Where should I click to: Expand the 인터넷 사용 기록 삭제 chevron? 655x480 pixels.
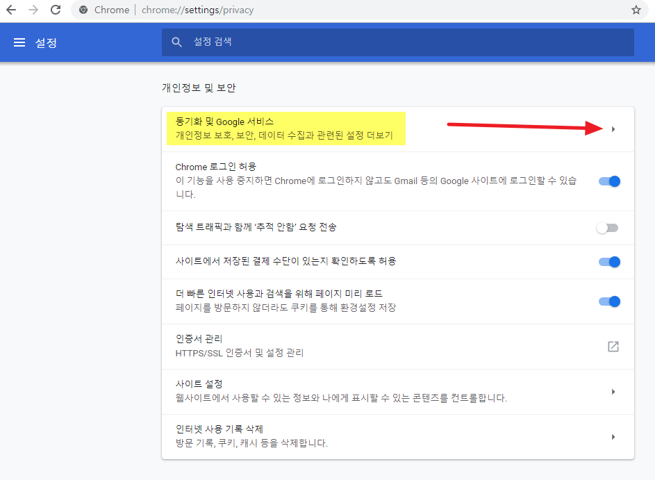(x=613, y=436)
